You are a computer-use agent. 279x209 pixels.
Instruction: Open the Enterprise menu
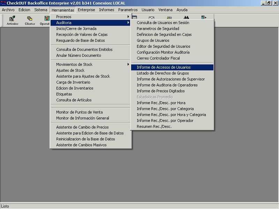(86, 10)
